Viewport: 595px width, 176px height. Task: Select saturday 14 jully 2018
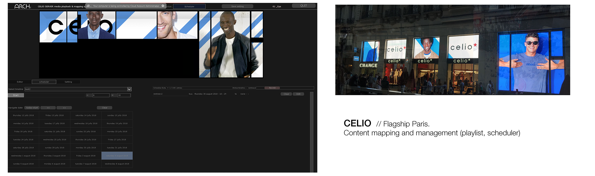coord(86,115)
